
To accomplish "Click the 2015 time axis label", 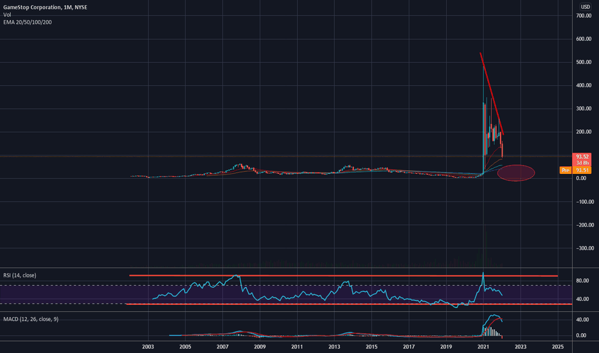I will click(x=371, y=347).
